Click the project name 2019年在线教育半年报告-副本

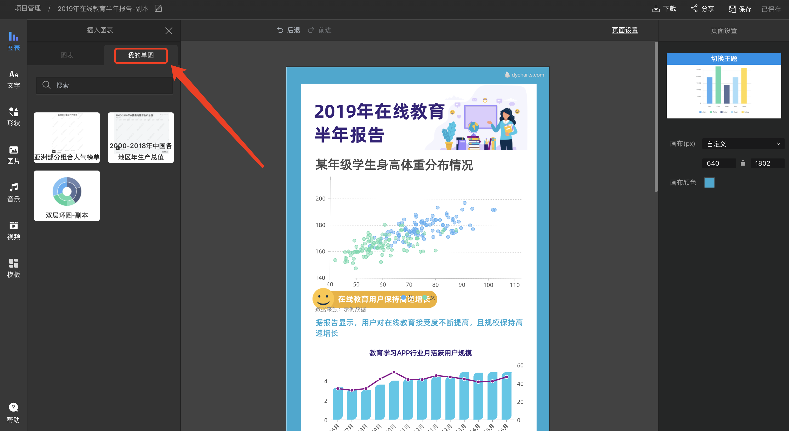click(103, 8)
